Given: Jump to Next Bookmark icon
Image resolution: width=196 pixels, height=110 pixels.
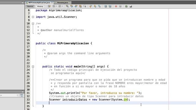Looking at the screenshot, I should click(95, 6).
